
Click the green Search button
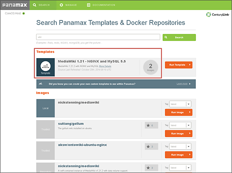[179, 37]
